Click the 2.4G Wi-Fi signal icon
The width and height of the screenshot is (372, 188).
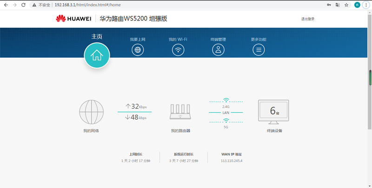(x=226, y=100)
